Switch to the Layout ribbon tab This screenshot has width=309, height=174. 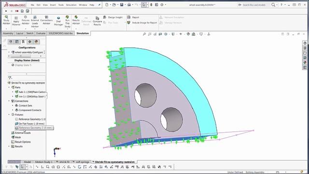(x=20, y=33)
